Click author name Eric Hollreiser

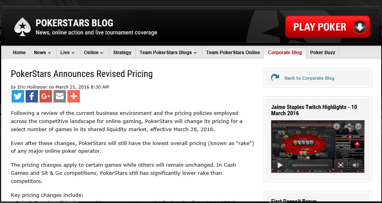(33, 87)
